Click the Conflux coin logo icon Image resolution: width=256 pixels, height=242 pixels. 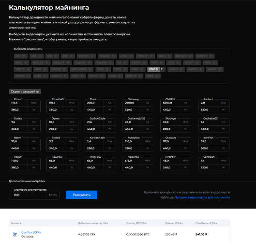(15, 234)
